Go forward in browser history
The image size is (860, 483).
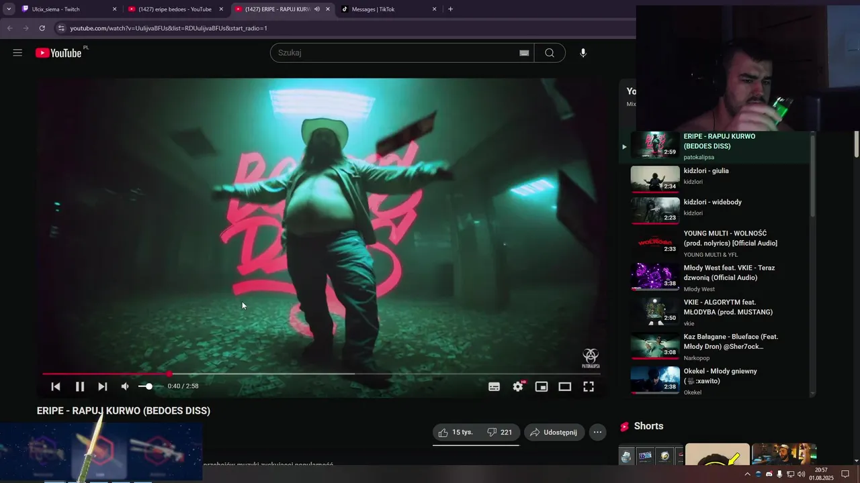click(x=26, y=28)
